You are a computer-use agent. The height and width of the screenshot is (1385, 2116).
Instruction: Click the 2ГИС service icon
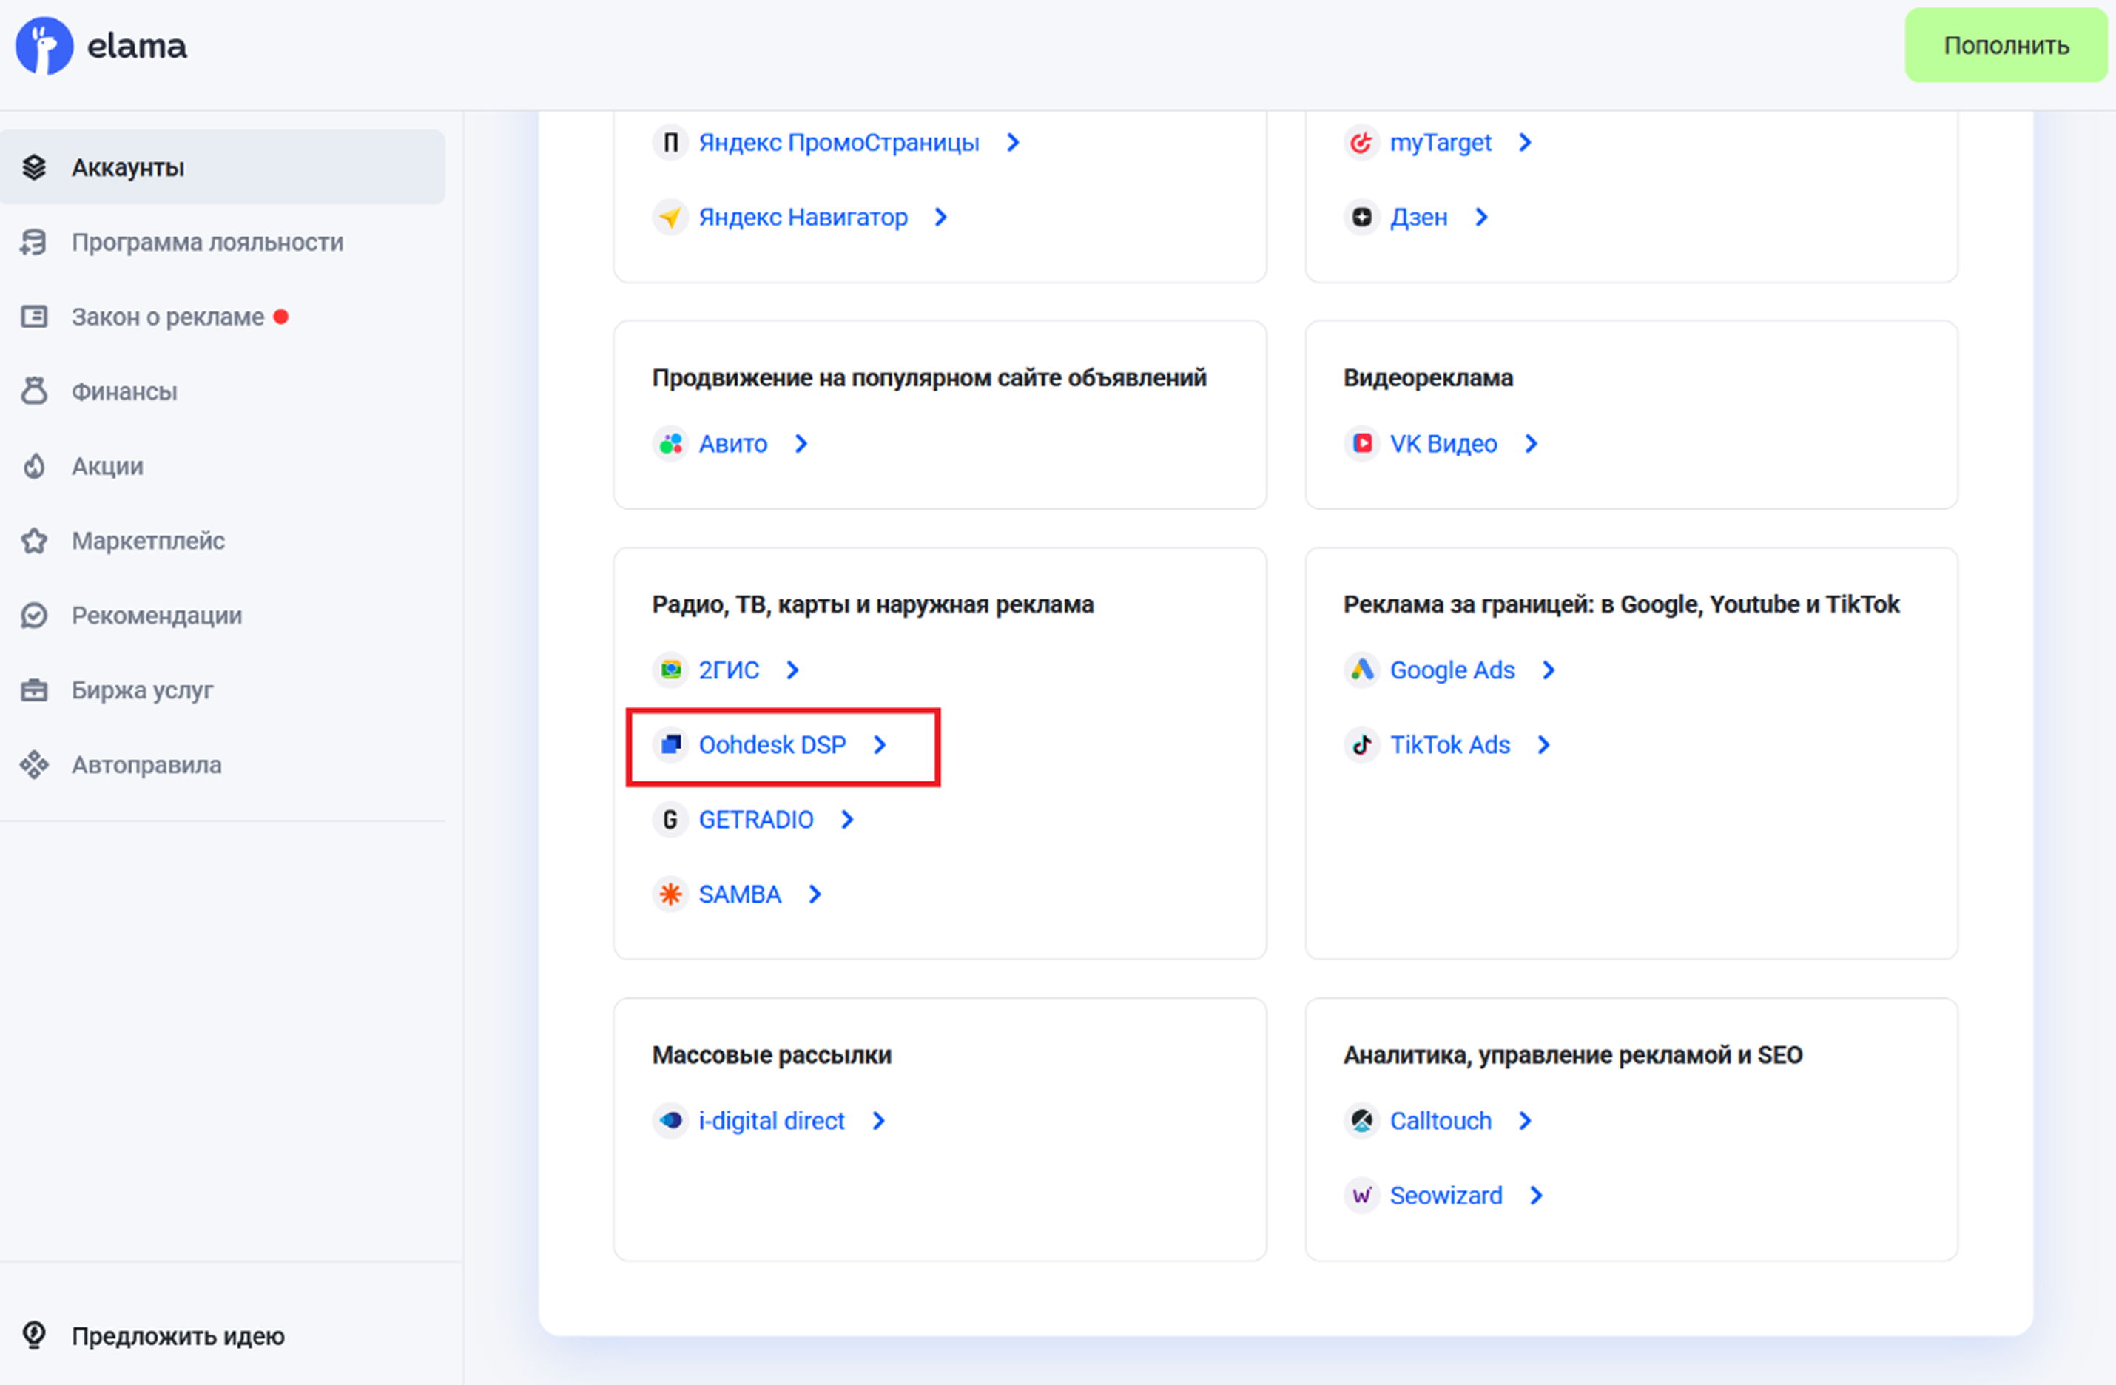tap(670, 670)
